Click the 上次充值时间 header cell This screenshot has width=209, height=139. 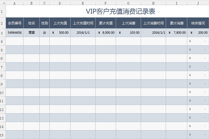tap(83, 23)
